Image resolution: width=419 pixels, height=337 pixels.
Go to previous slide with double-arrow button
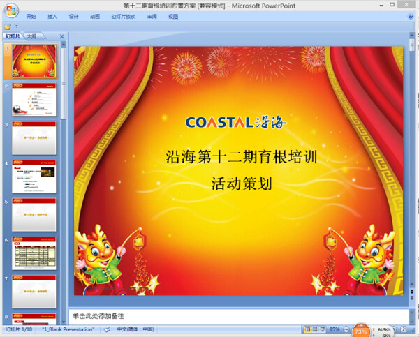point(412,292)
